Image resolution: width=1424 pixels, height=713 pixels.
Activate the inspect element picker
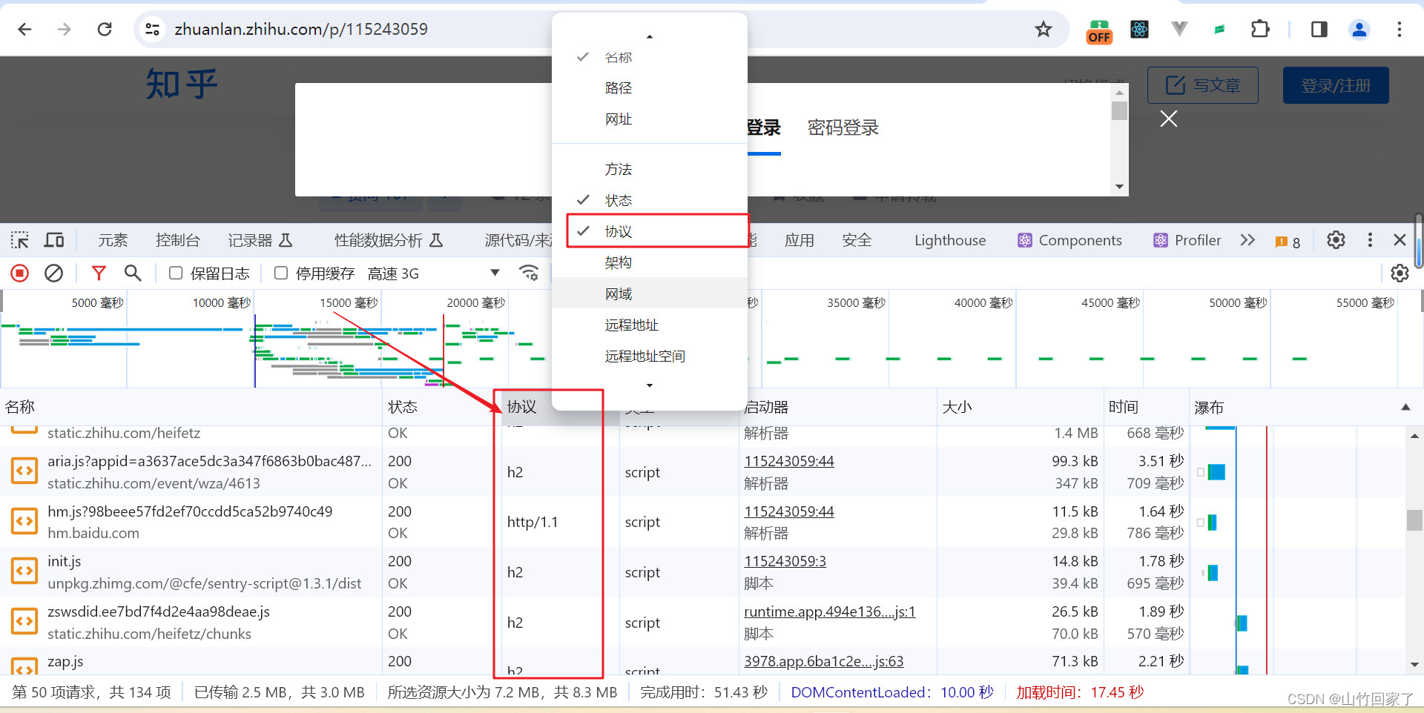pos(20,240)
